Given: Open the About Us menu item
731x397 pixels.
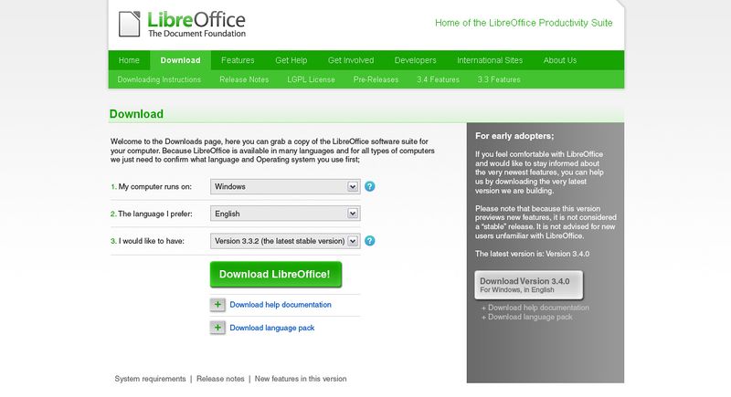Looking at the screenshot, I should [x=560, y=60].
